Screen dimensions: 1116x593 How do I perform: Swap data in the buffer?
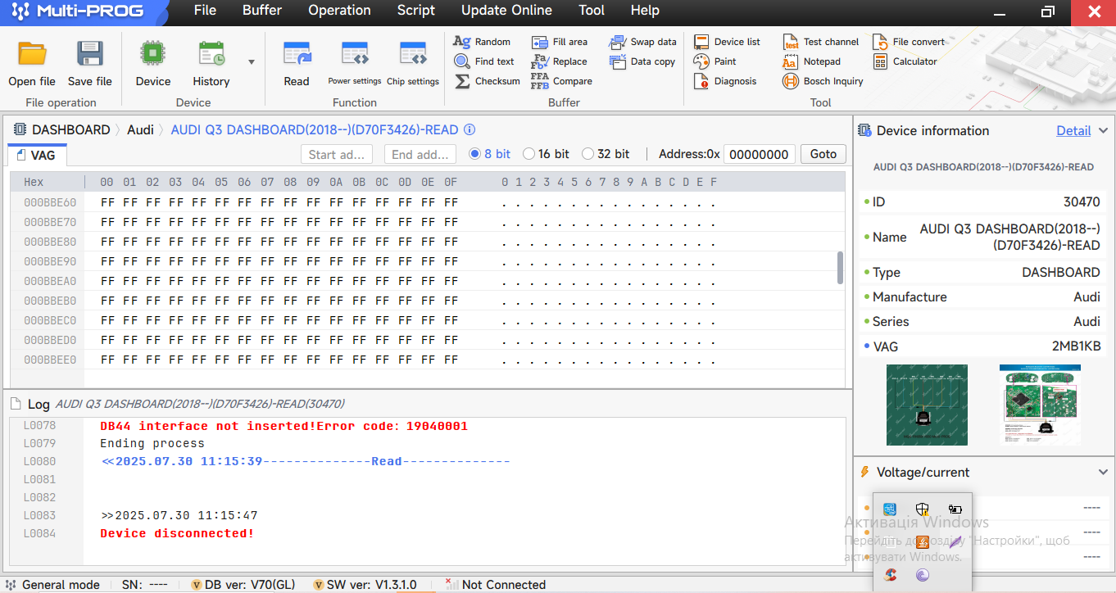pos(643,42)
